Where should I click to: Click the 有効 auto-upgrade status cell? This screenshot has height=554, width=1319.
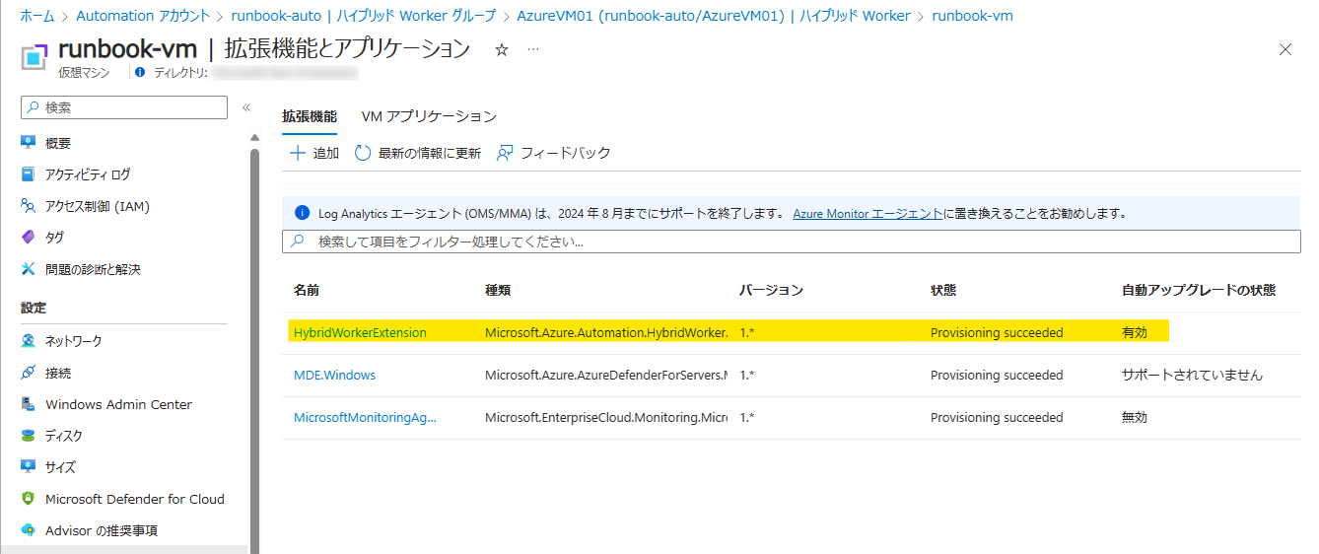tap(1135, 333)
